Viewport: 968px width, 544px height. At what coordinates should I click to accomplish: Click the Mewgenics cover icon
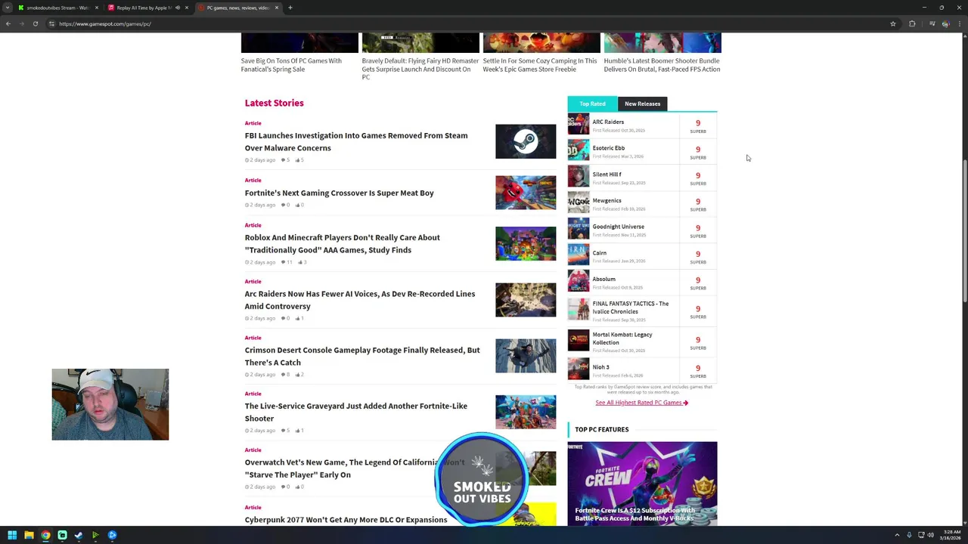(579, 202)
